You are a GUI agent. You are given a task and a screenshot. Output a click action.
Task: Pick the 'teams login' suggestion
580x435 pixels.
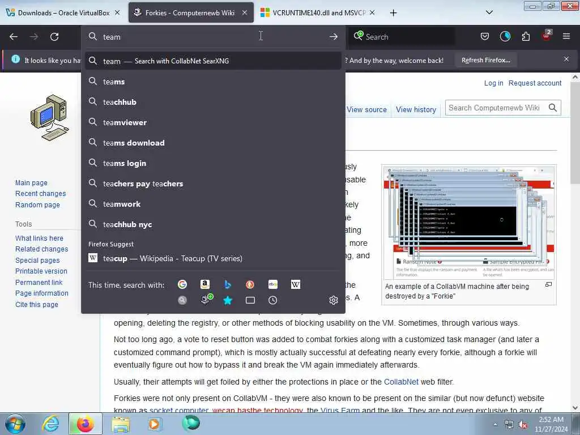click(213, 163)
